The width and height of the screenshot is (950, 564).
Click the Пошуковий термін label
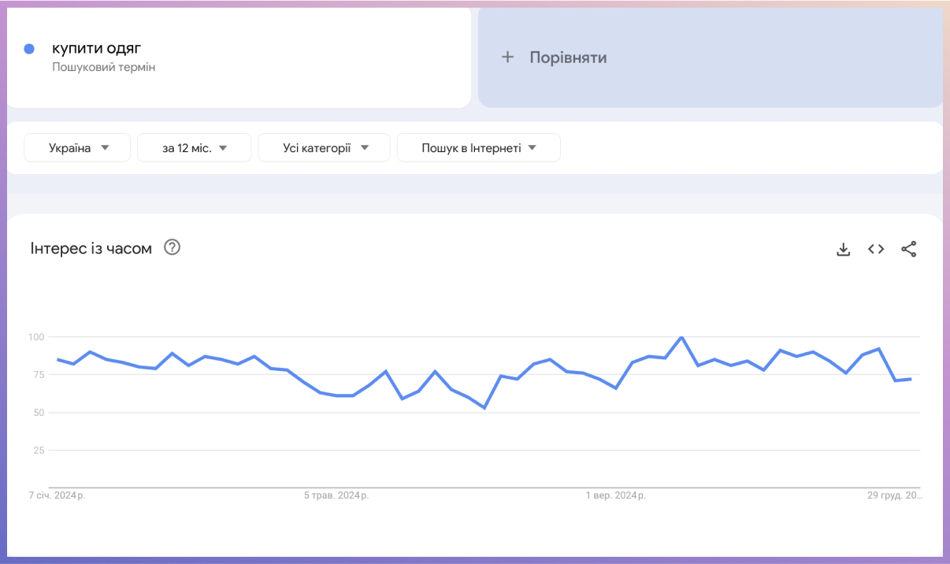pos(104,67)
